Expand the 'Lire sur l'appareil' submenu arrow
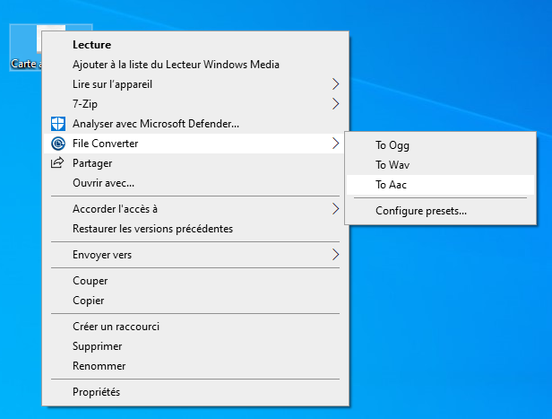This screenshot has width=552, height=419. click(335, 84)
